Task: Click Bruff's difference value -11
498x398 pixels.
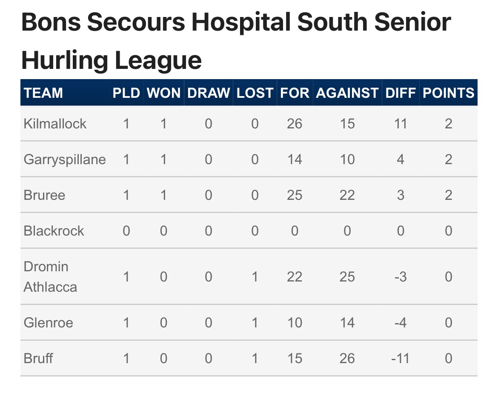Action: point(401,358)
